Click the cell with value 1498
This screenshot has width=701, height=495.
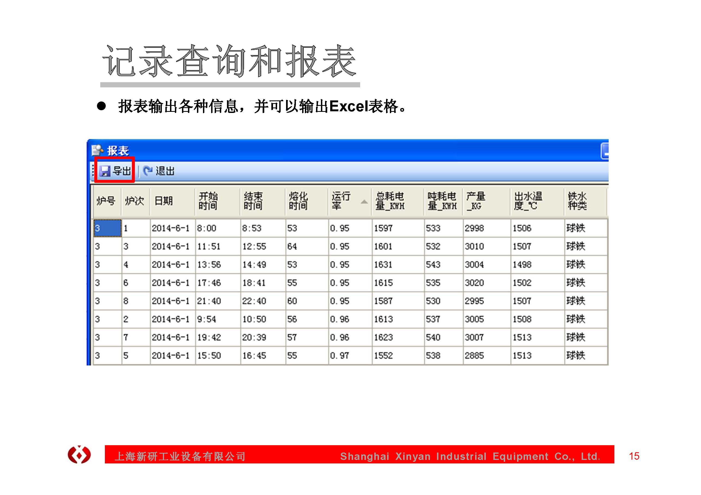tap(538, 265)
